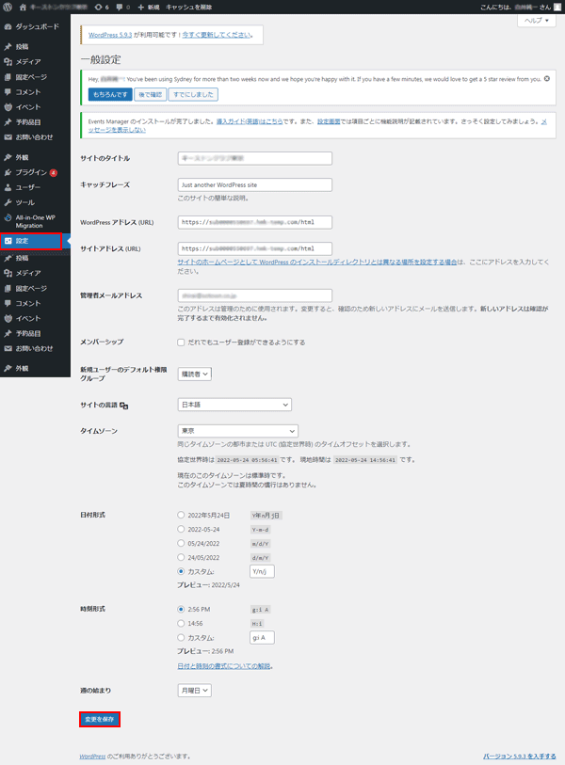Image resolution: width=565 pixels, height=765 pixels.
Task: Open the new user default role dropdown
Action: coord(194,374)
